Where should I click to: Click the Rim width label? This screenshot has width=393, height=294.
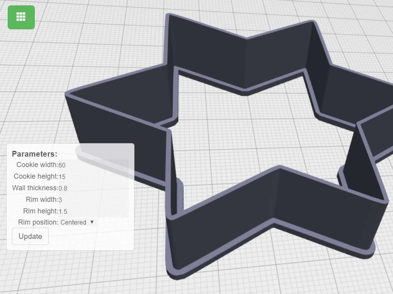(42, 199)
